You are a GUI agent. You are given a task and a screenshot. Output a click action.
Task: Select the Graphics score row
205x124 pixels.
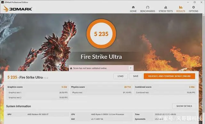[37, 87]
